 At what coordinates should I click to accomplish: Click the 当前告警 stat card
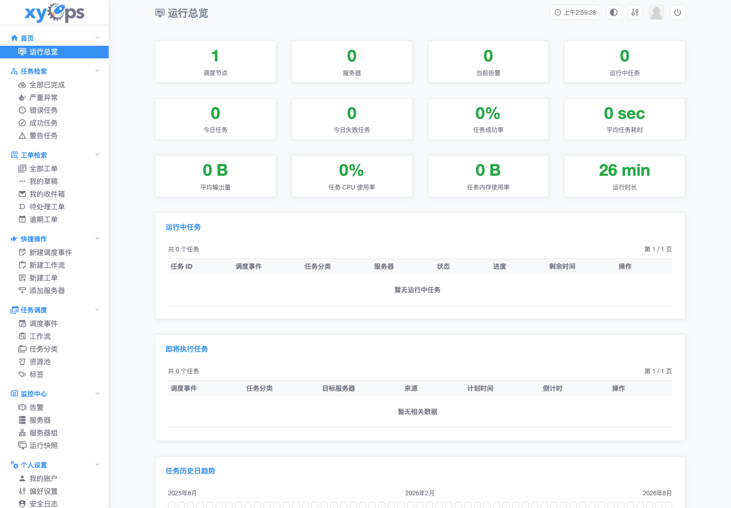488,61
